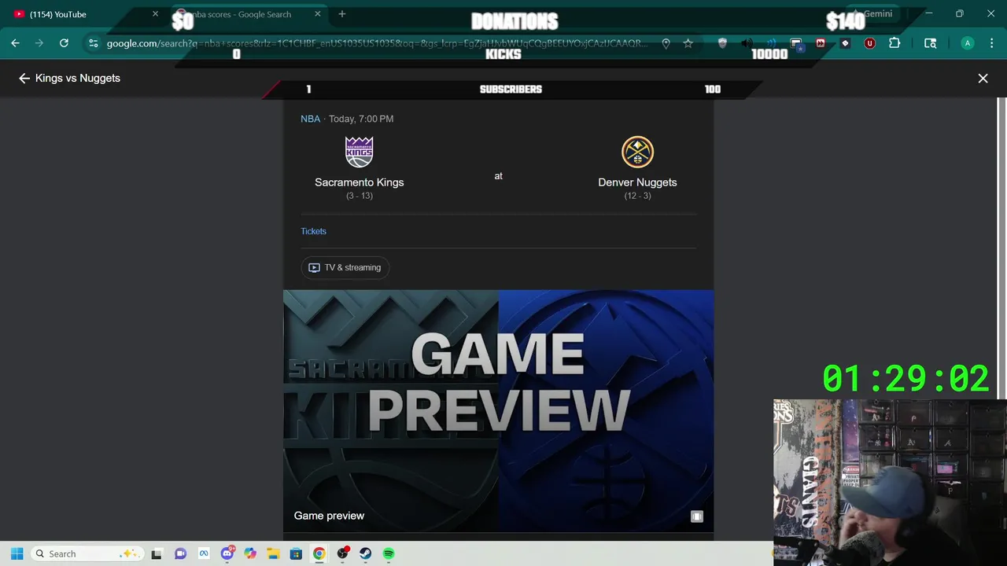Close the nba scores tab
1007x566 pixels.
click(317, 14)
